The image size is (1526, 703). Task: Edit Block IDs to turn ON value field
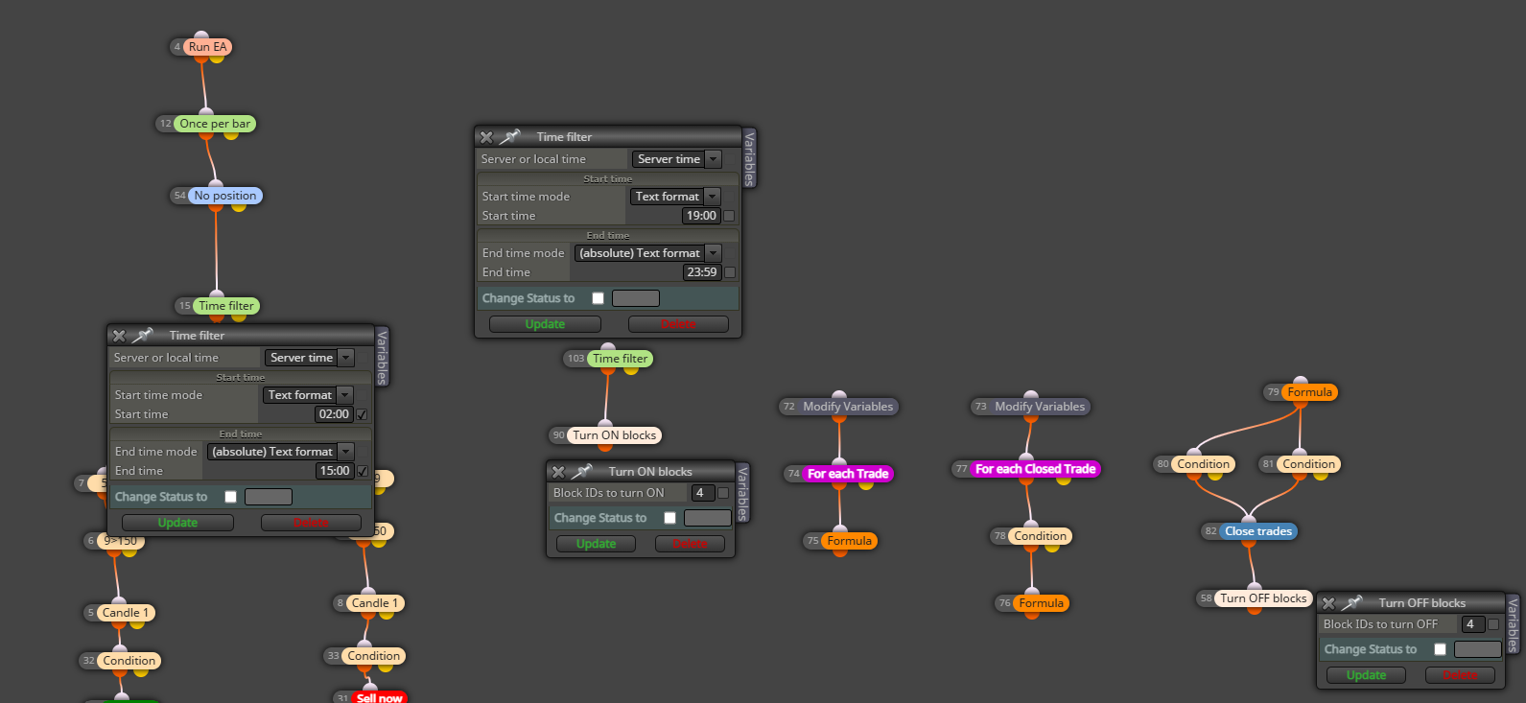click(702, 493)
